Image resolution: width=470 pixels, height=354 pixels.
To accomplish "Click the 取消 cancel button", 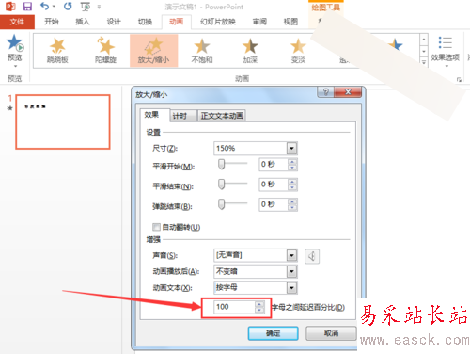I will (x=331, y=333).
